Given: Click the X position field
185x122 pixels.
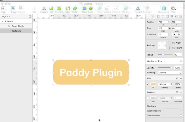Looking at the screenshot, I should click(163, 22).
